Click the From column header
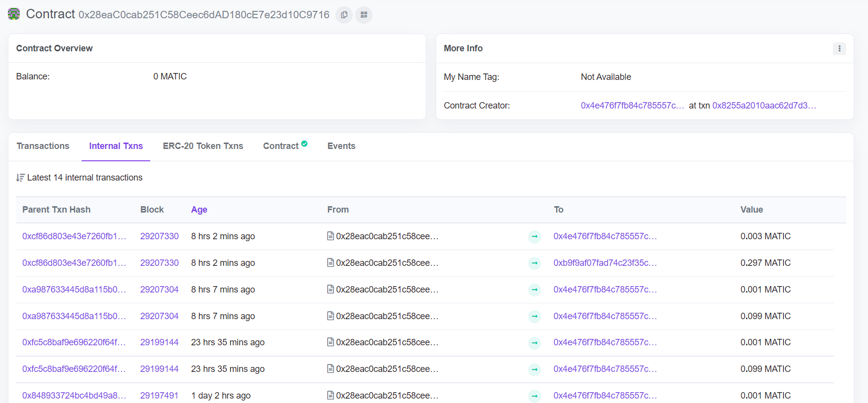The width and height of the screenshot is (868, 403). [338, 210]
